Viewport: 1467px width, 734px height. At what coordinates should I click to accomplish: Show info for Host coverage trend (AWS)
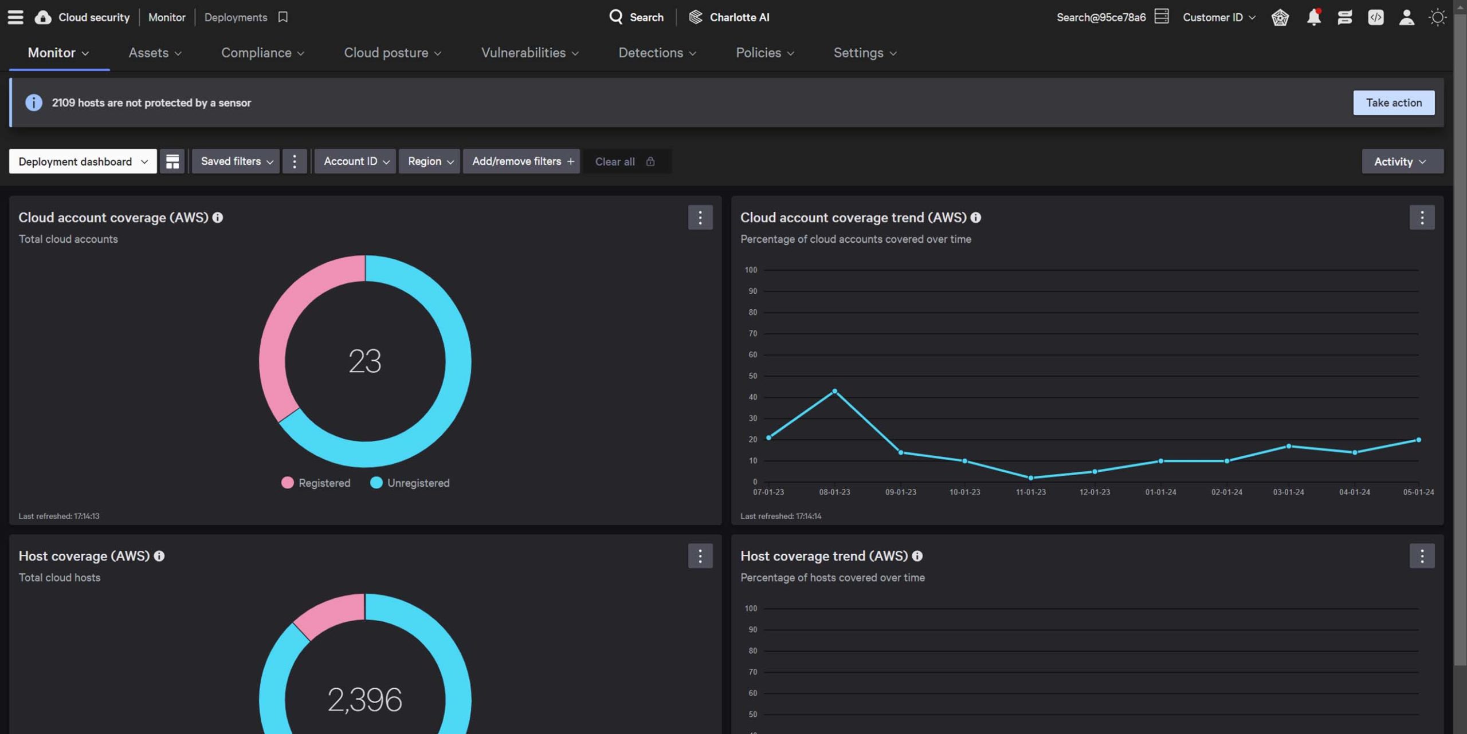coord(917,556)
